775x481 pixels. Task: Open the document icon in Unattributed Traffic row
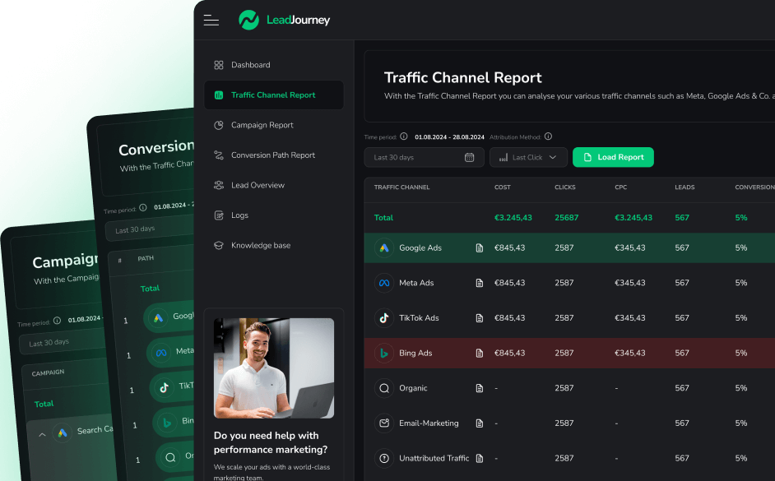480,458
